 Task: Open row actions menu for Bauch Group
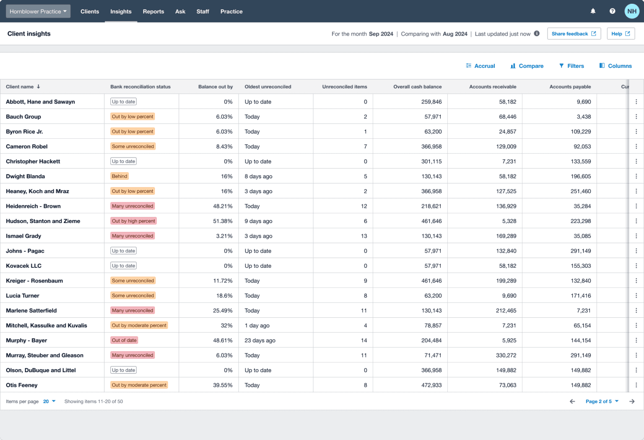click(637, 116)
